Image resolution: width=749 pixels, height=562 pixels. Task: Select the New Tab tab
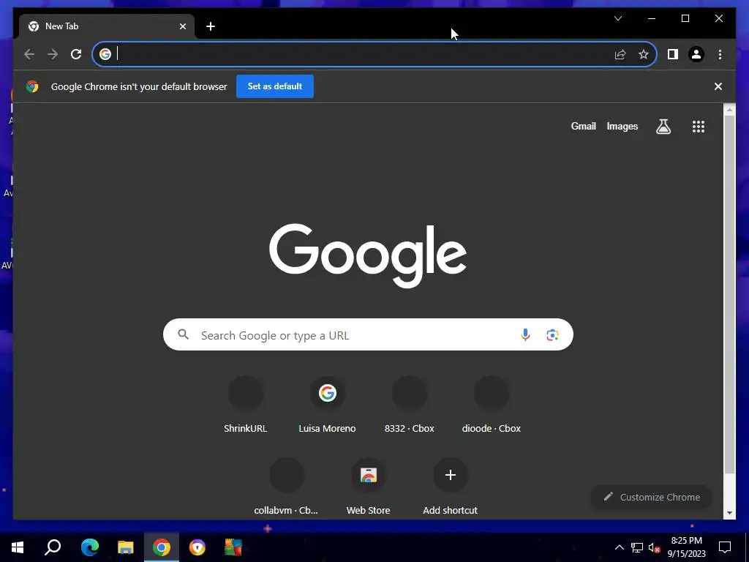pyautogui.click(x=106, y=26)
